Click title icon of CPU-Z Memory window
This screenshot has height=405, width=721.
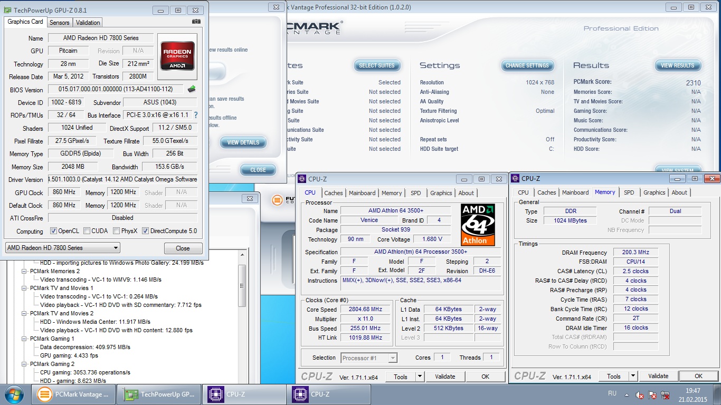point(516,179)
